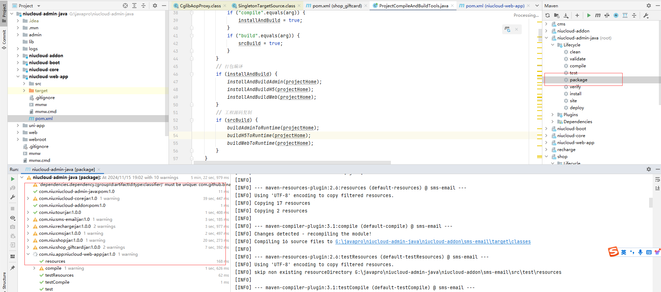Screen dimensions: 661x292
Task: Select install goal in Maven Lifecycle
Action: pos(575,94)
